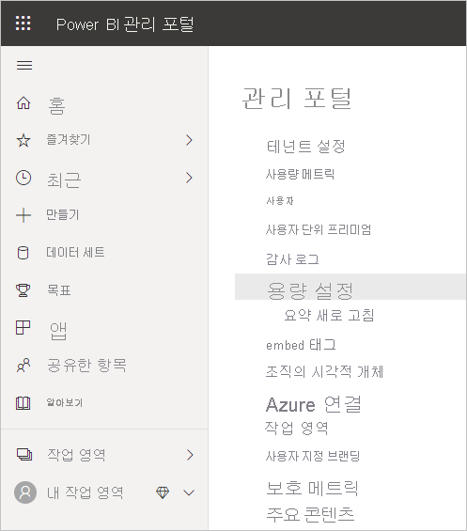Expand the 최근 flyout chevron

[x=189, y=178]
